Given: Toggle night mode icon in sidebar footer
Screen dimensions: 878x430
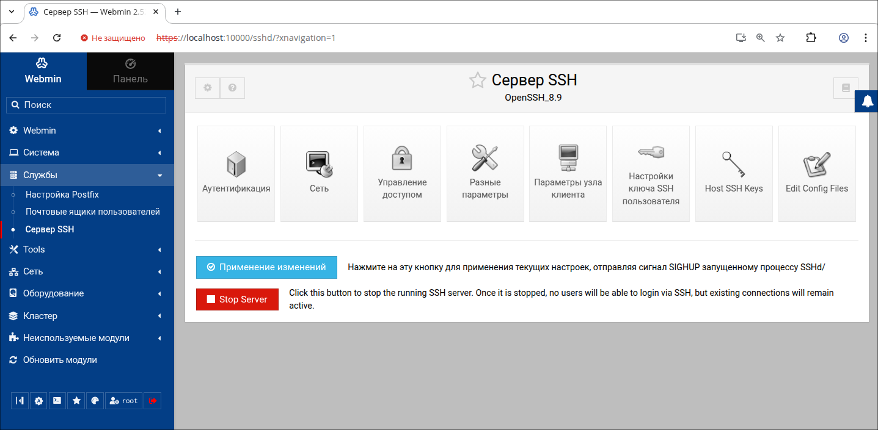Looking at the screenshot, I should coord(38,401).
